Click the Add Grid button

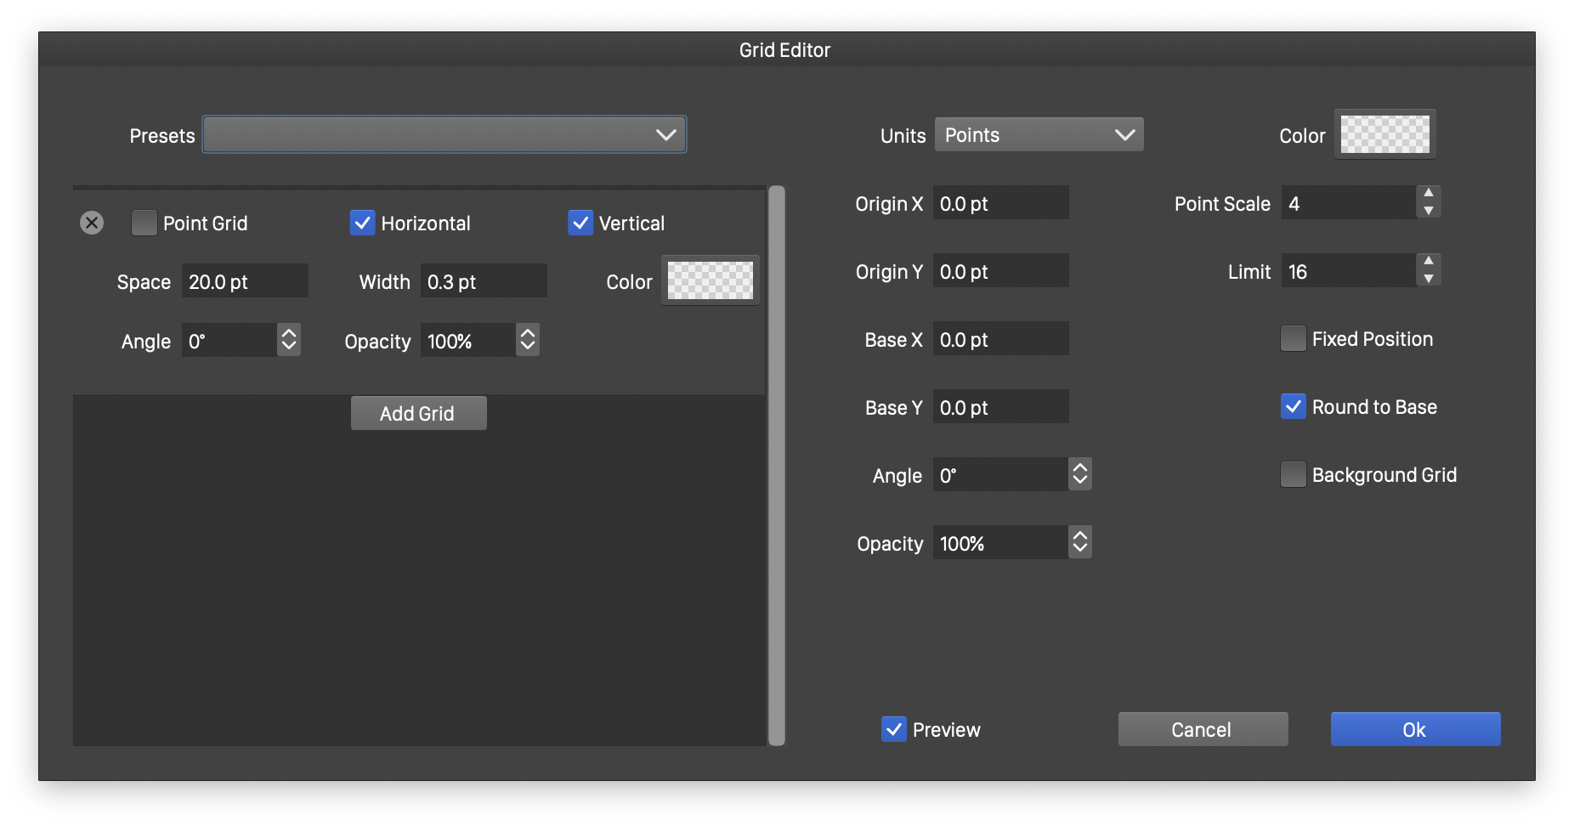(418, 413)
